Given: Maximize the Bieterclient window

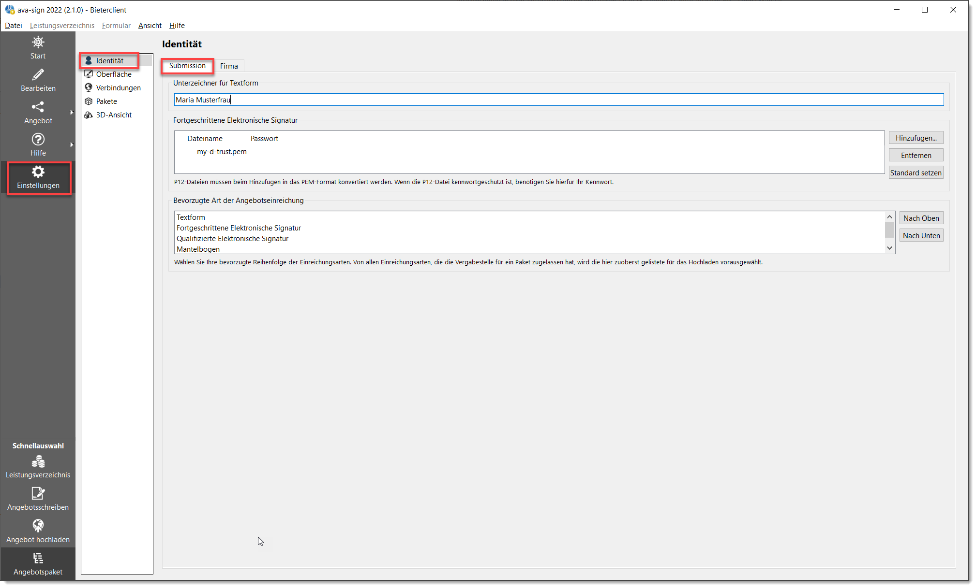Looking at the screenshot, I should (925, 10).
